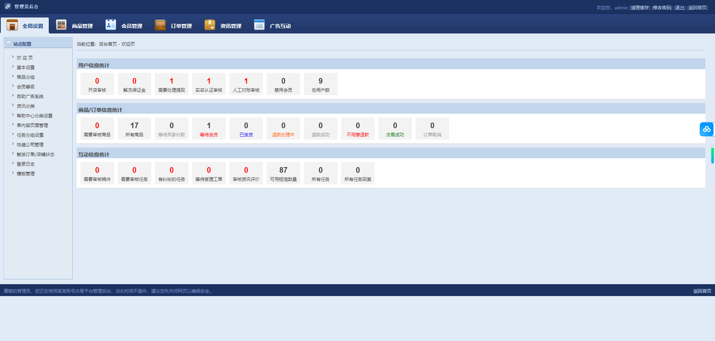Click the 订单管理 wallet icon
Screen dimensions: 715x341
tap(160, 25)
